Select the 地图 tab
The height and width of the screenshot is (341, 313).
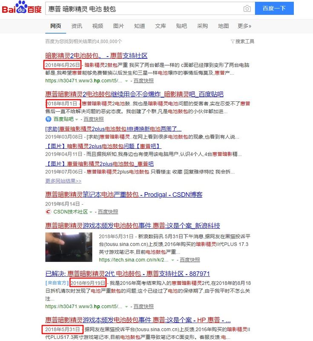point(223,26)
